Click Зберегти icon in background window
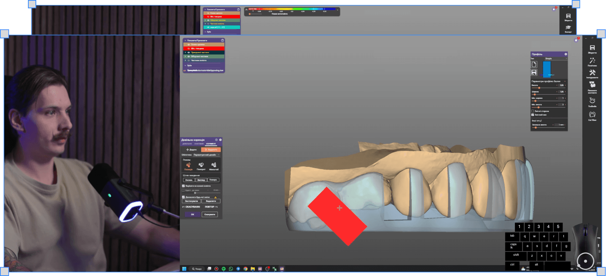 click(x=568, y=16)
